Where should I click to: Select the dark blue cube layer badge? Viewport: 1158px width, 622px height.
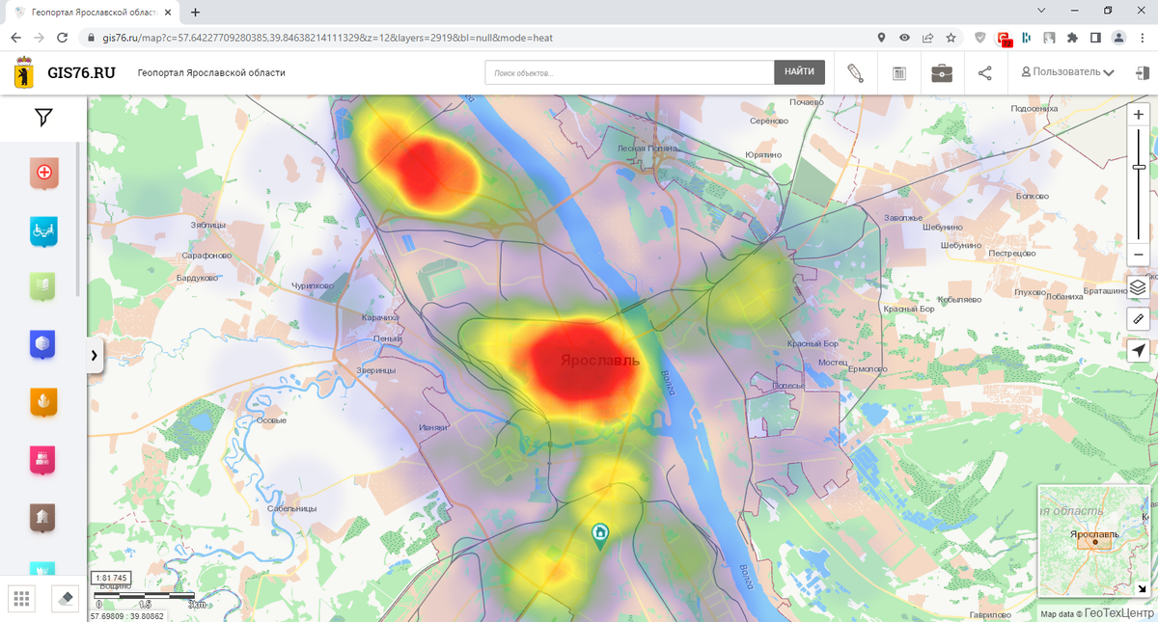coord(43,343)
